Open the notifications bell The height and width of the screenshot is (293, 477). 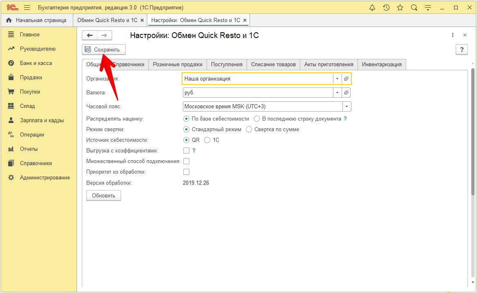click(372, 8)
